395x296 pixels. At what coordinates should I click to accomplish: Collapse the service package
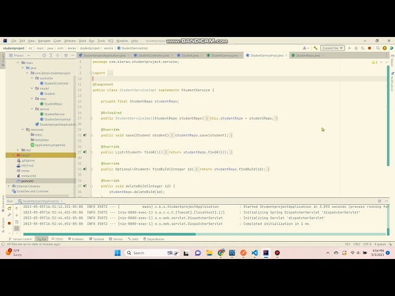click(x=32, y=109)
